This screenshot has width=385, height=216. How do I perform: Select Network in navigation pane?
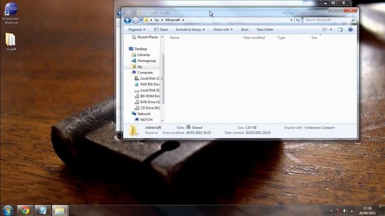(x=141, y=114)
